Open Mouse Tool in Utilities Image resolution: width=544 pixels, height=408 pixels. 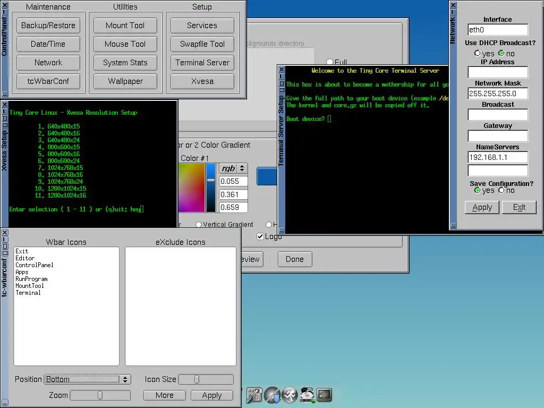(125, 44)
